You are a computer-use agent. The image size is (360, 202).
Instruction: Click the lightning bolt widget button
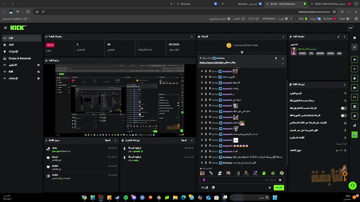354,69
